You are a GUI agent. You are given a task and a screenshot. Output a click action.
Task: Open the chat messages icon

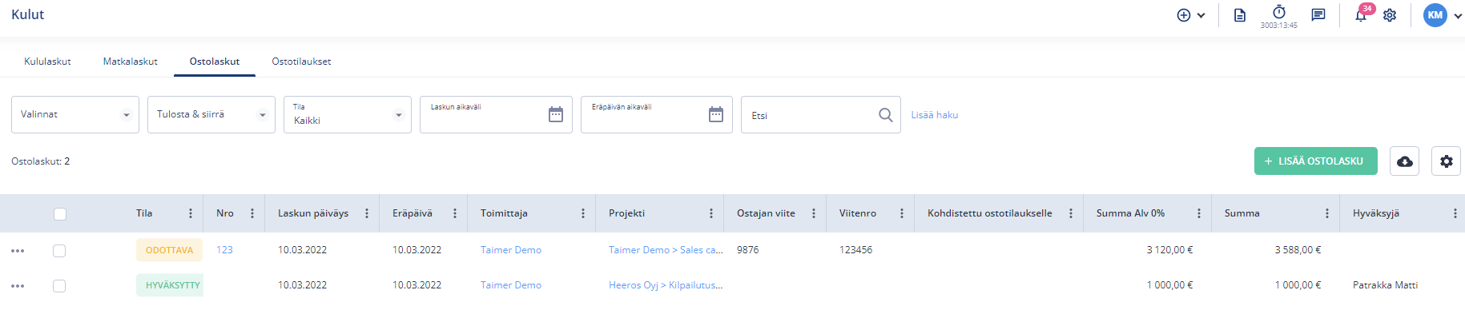pyautogui.click(x=1318, y=15)
